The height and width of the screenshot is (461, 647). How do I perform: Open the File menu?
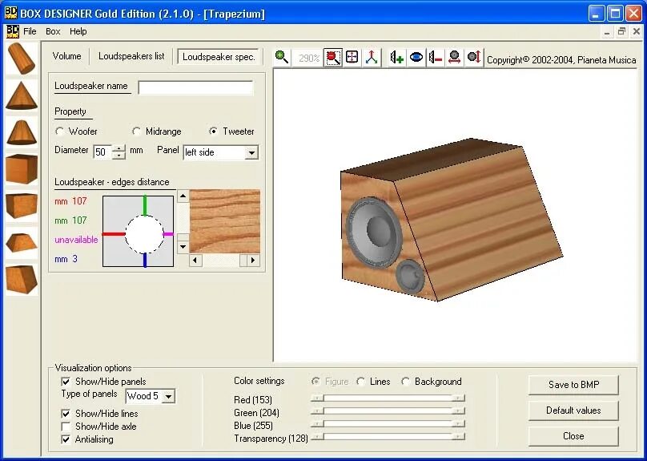(30, 31)
